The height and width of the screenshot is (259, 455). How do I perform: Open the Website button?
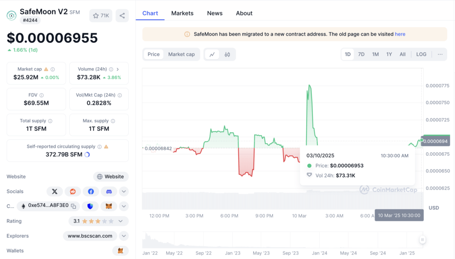coord(111,177)
